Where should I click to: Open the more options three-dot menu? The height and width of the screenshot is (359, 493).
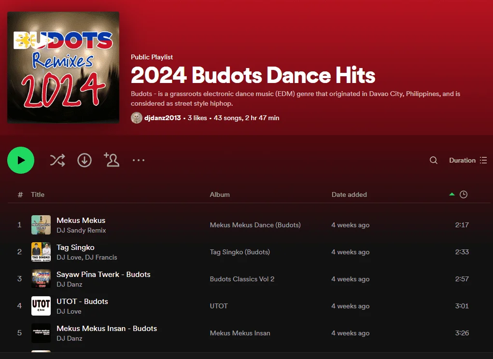139,160
